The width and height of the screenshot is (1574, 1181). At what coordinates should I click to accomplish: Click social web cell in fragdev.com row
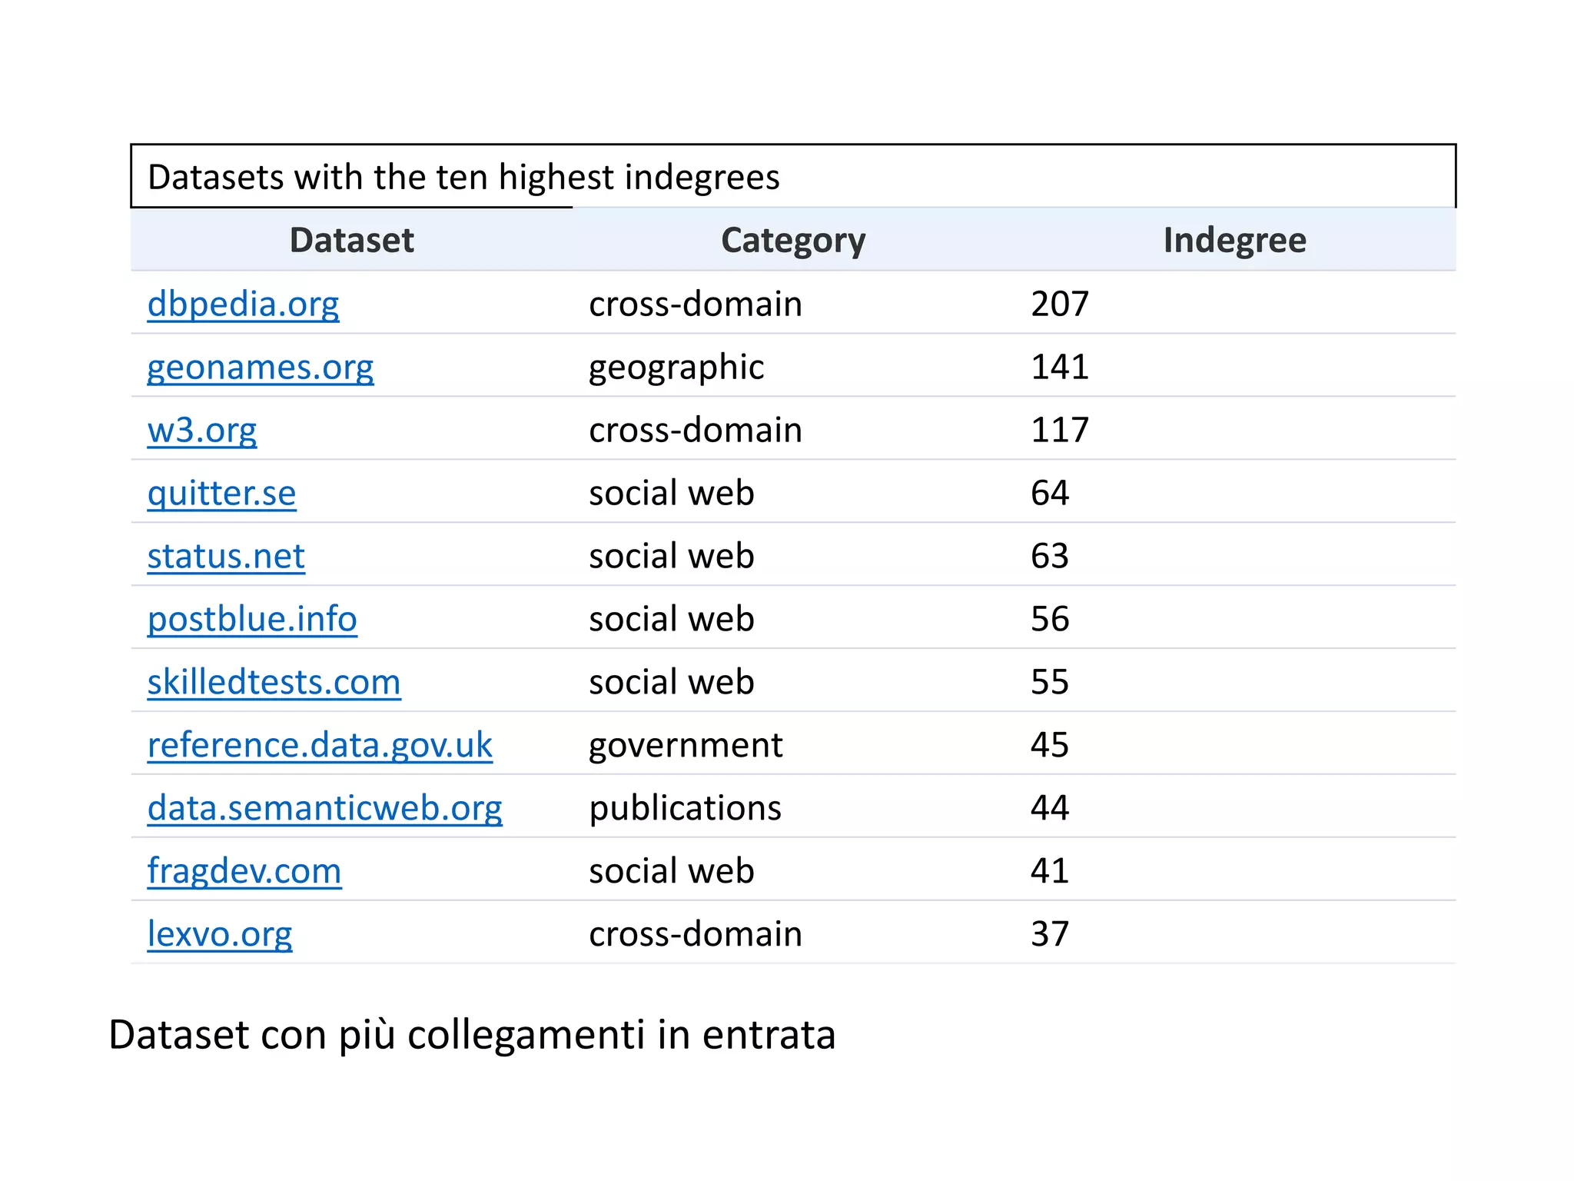pos(672,872)
